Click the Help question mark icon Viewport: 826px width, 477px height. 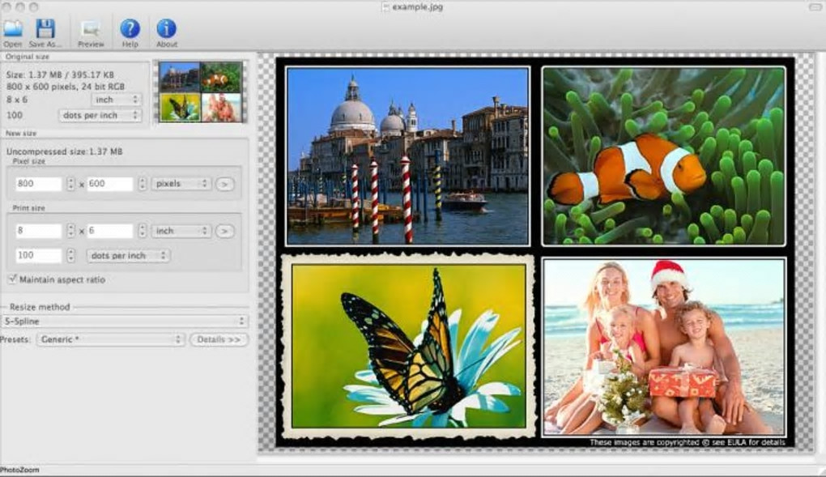click(x=130, y=30)
